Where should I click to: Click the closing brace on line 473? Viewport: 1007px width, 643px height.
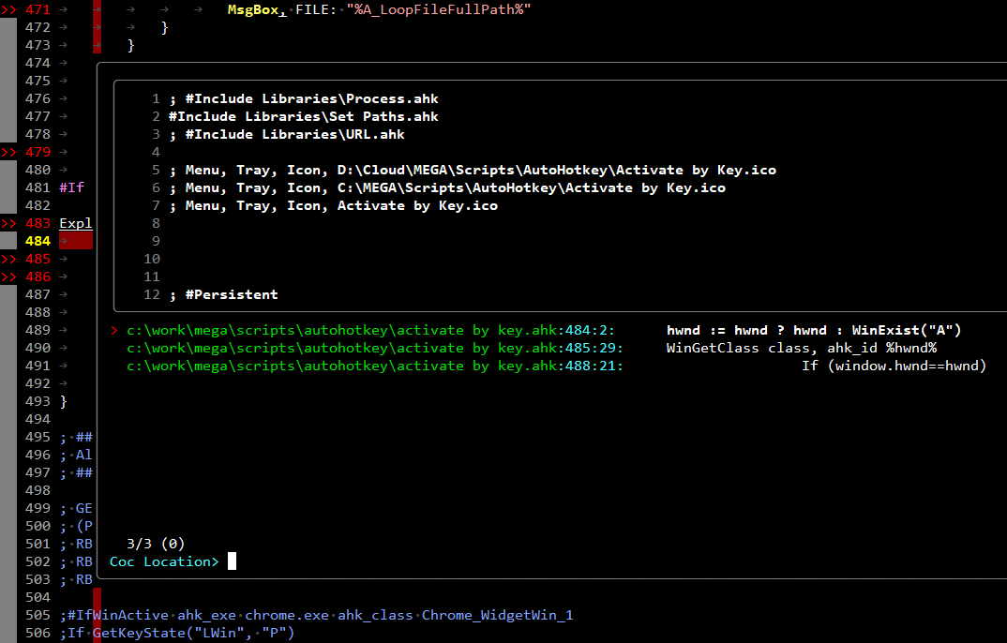click(131, 46)
